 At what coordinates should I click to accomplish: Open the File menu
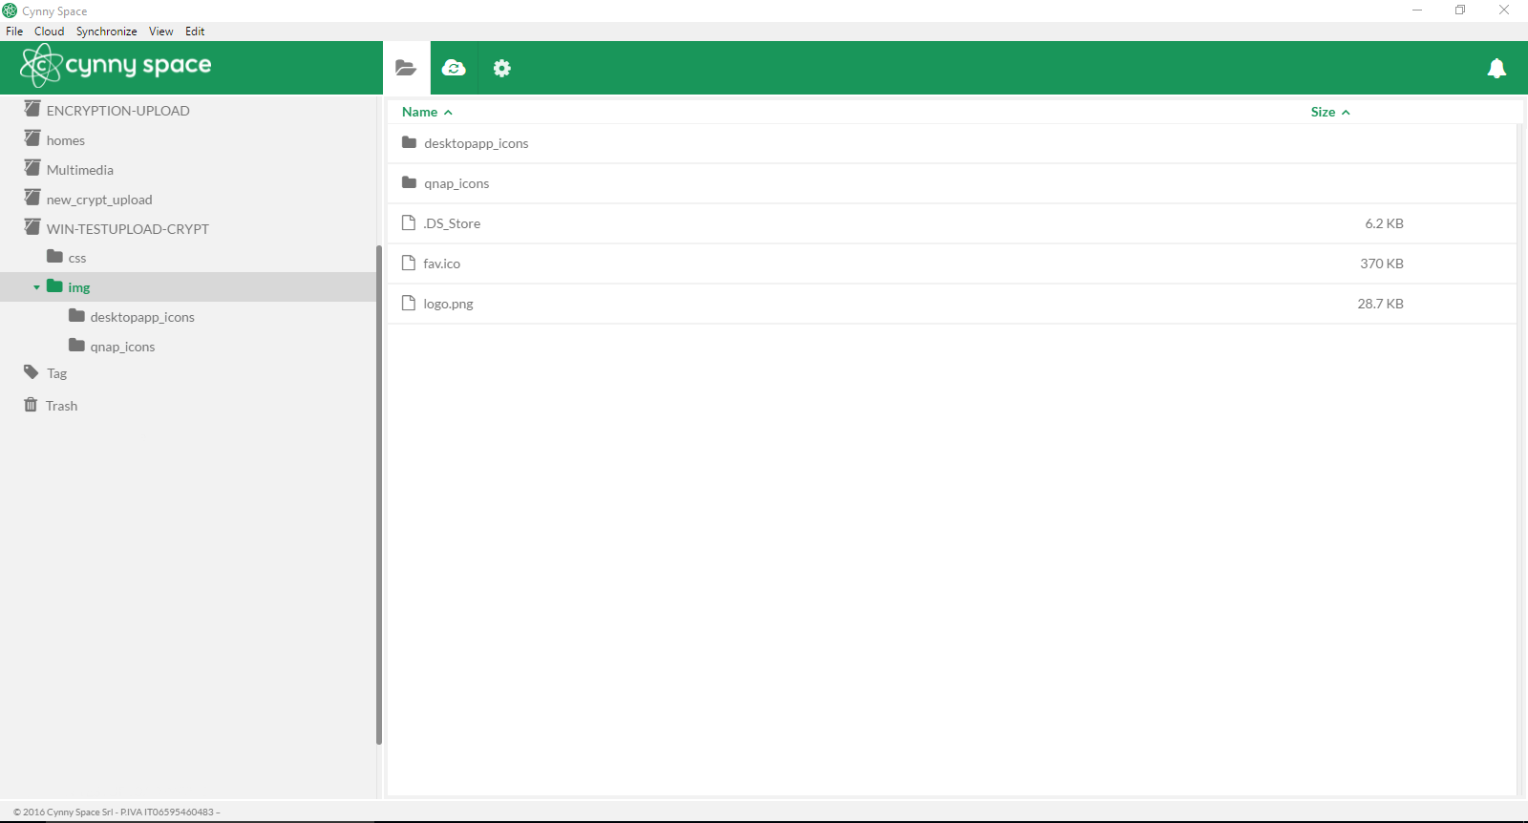coord(14,32)
